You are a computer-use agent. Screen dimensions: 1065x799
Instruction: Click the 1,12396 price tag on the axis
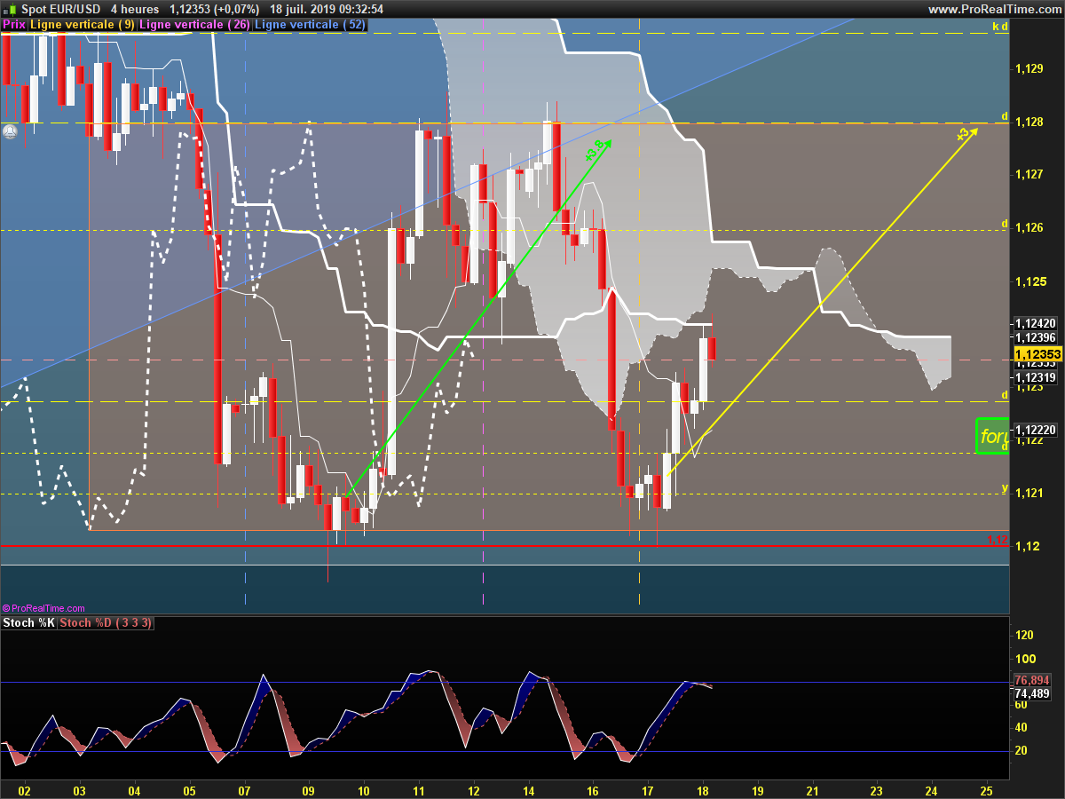[1035, 337]
